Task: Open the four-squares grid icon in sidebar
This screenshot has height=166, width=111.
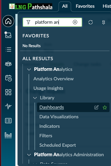Action: pyautogui.click(x=8, y=92)
